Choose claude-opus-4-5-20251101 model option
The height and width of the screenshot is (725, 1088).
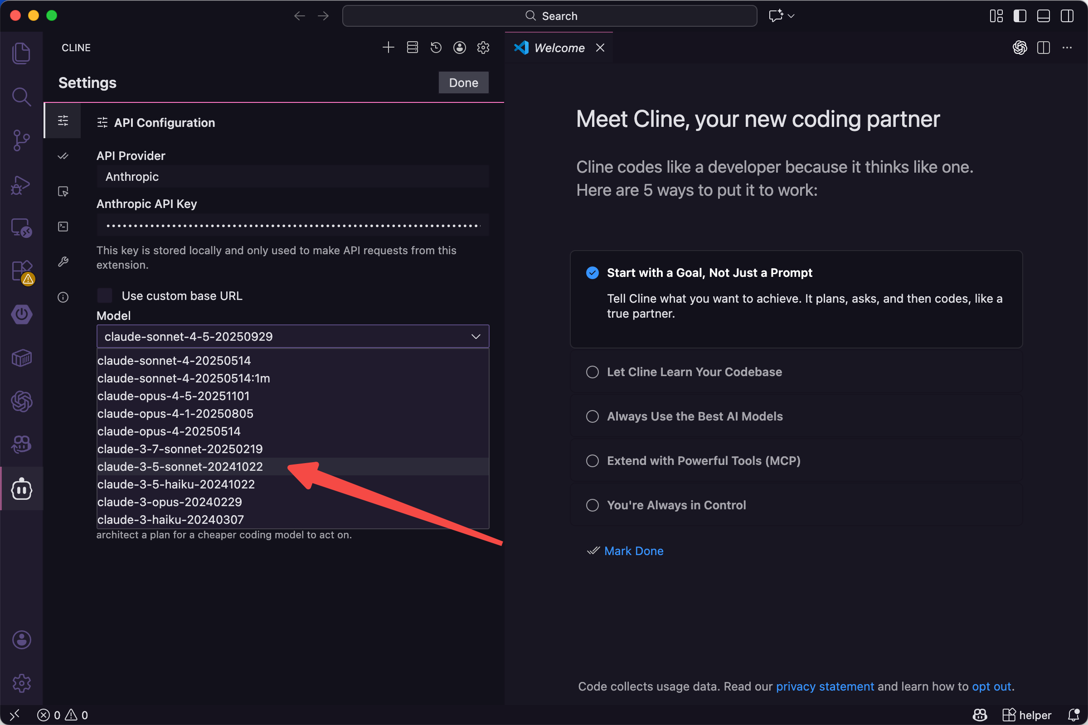(x=293, y=396)
